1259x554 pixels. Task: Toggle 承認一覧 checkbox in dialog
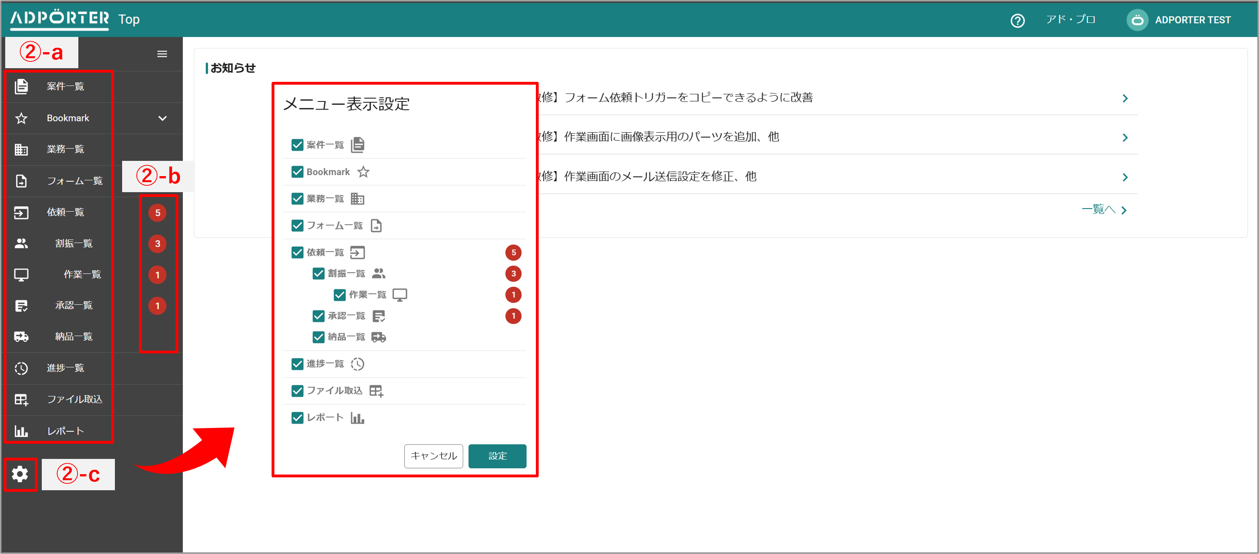pyautogui.click(x=319, y=316)
